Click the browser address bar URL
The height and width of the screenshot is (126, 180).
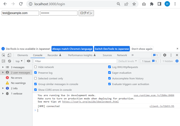point(50,4)
